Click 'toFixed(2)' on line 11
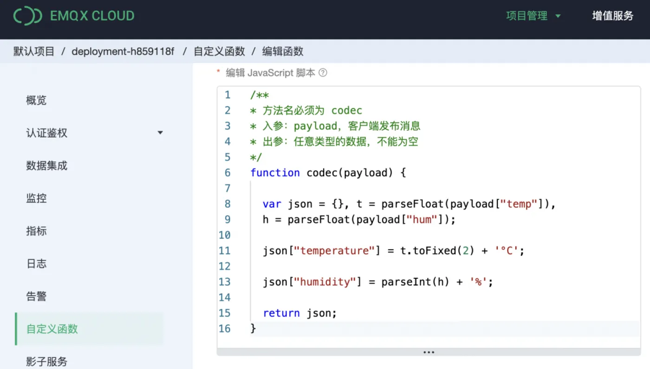This screenshot has height=369, width=650. point(443,251)
